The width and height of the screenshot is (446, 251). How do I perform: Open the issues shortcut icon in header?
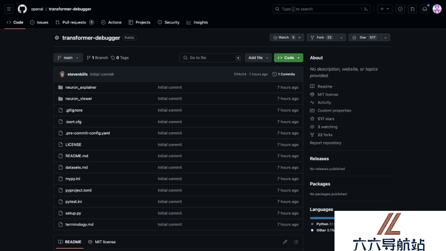[400, 9]
